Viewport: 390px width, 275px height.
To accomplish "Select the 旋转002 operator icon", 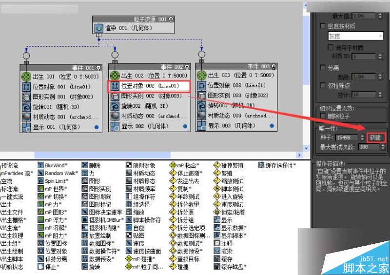I will point(115,106).
